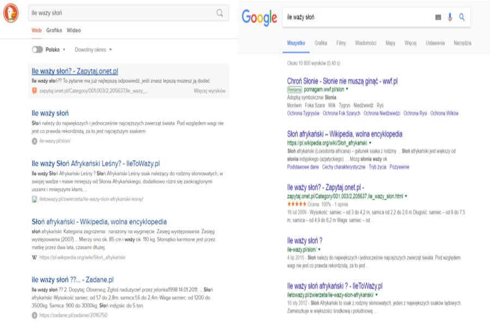The width and height of the screenshot is (490, 327).
Task: Start Google voice search microphone
Action: tap(450, 17)
